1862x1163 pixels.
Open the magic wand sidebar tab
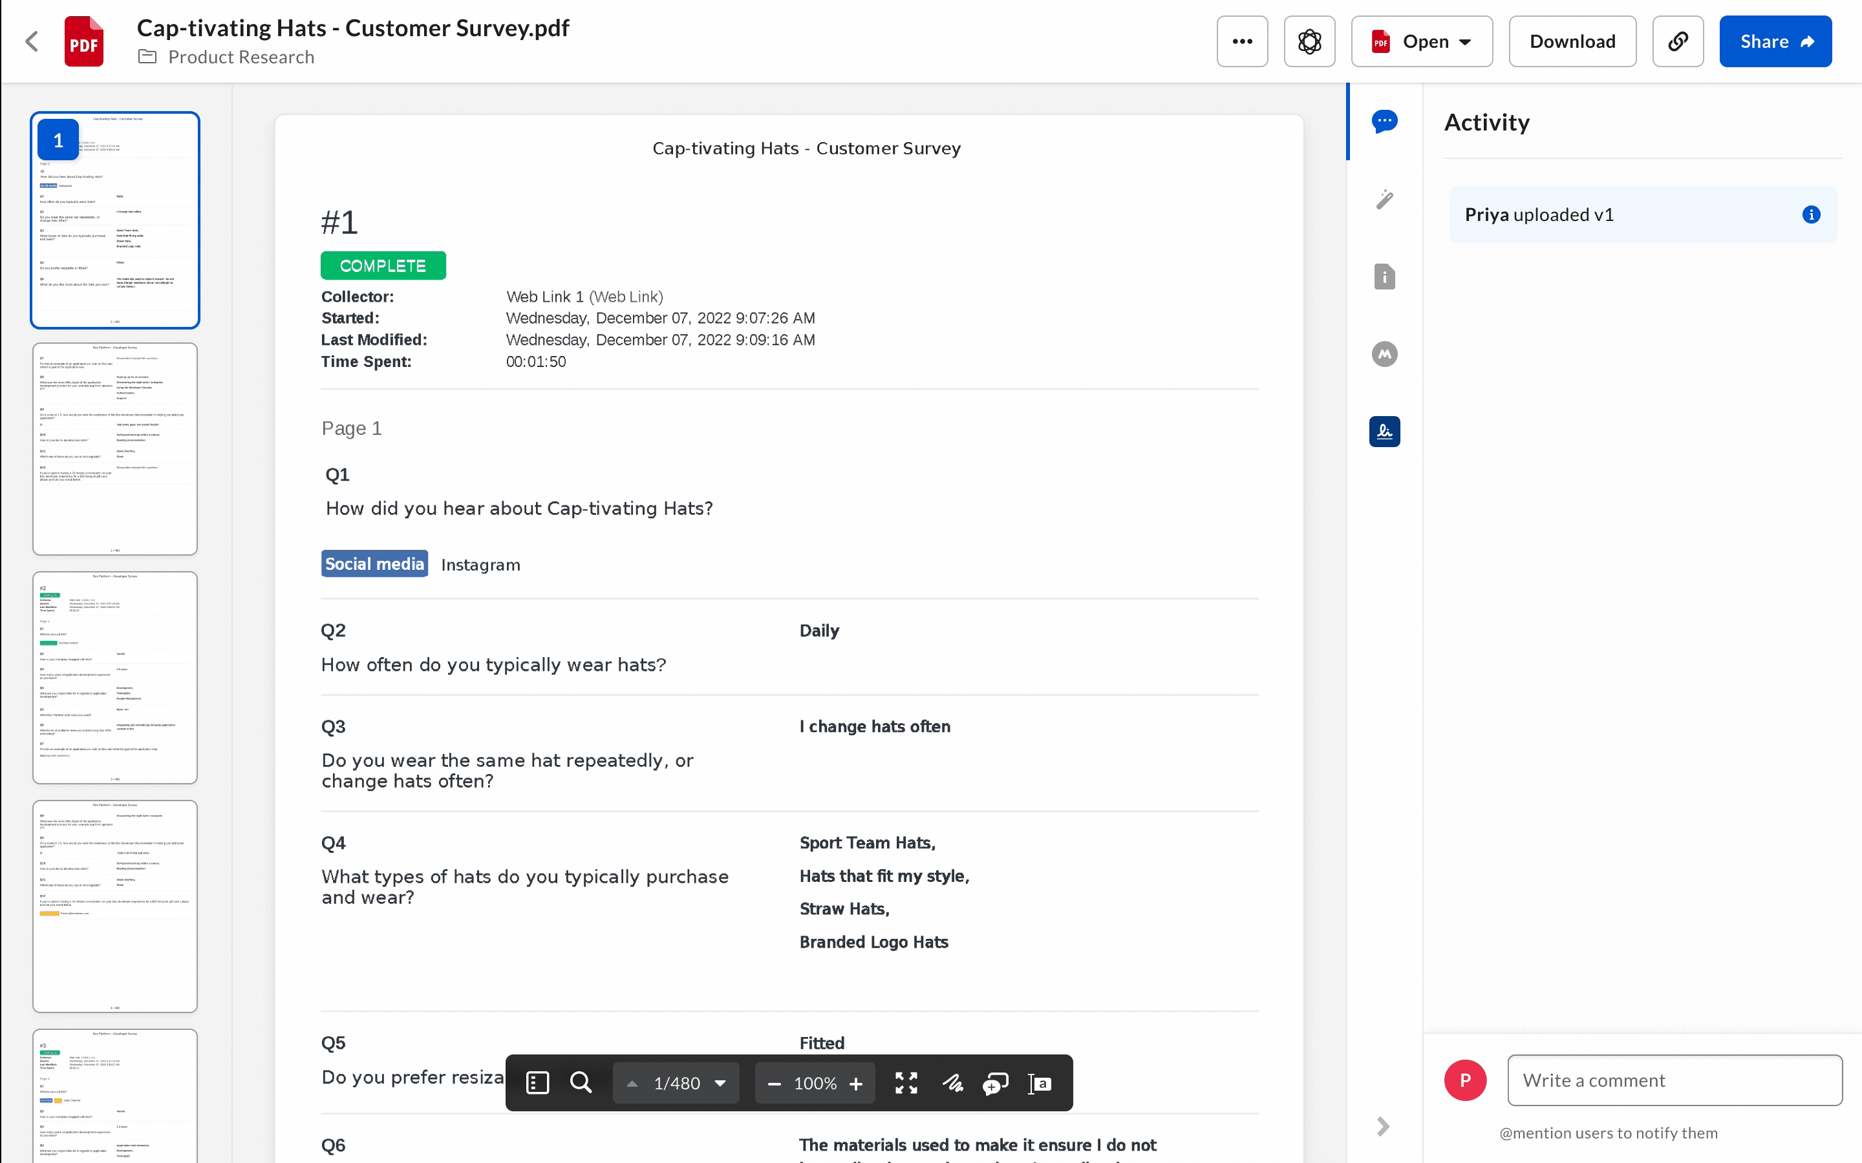click(1384, 199)
